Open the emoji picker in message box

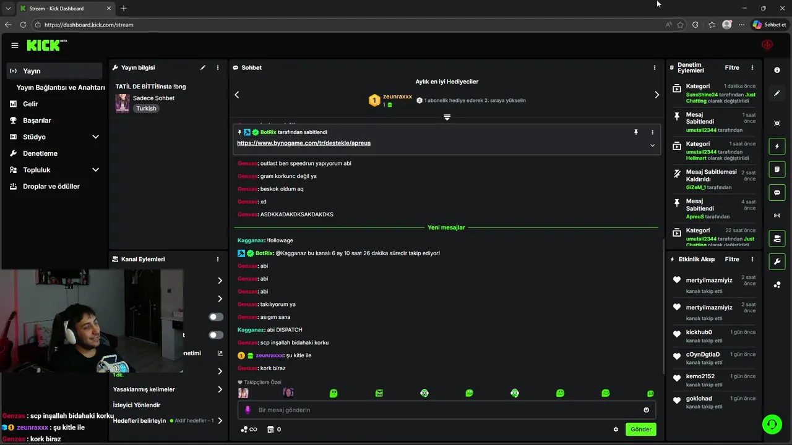(x=646, y=410)
